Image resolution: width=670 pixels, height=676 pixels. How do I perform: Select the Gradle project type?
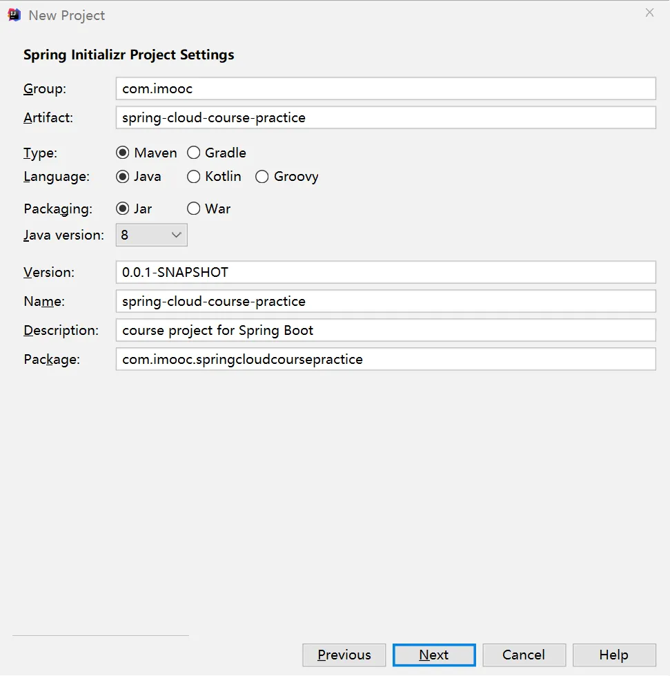pyautogui.click(x=194, y=153)
